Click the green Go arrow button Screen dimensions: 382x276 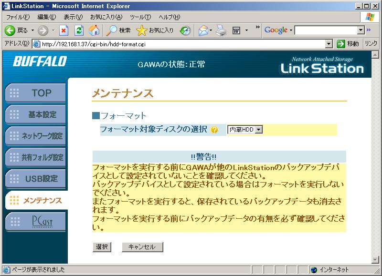point(340,44)
